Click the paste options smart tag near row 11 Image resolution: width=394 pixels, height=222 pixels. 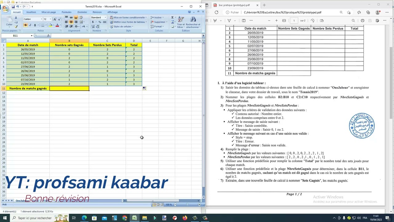(144, 88)
